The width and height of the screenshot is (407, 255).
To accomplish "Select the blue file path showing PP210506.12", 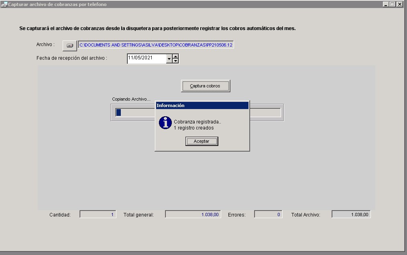I will (156, 45).
